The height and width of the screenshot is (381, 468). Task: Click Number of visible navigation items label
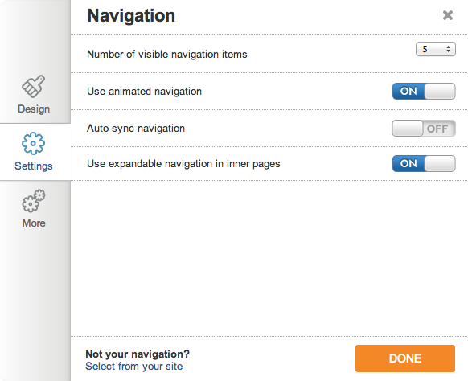pyautogui.click(x=167, y=55)
